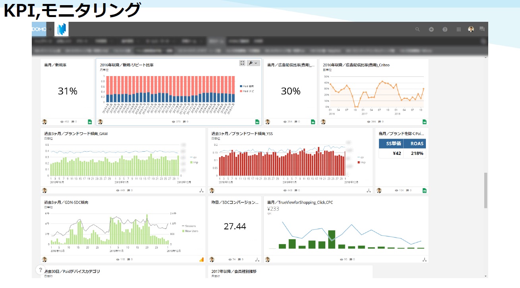
Task: Open card titled 2017年以降／会員種別推移
Action: coord(233,271)
